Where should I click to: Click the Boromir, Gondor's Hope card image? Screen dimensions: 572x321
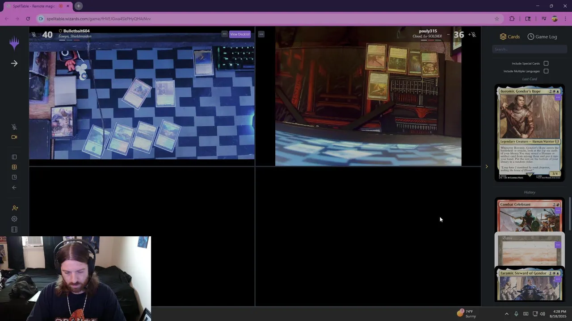[x=530, y=133]
